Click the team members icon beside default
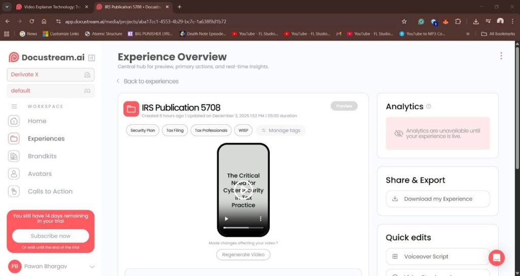 pyautogui.click(x=87, y=91)
